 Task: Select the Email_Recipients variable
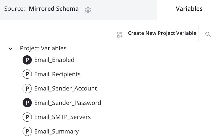57,74
